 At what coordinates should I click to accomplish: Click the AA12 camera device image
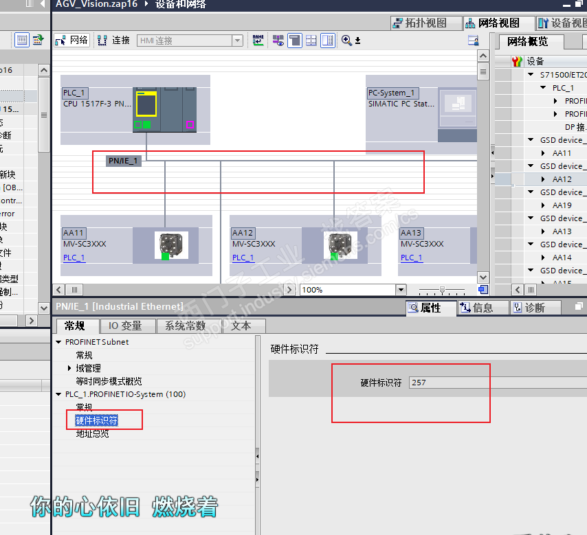[340, 245]
